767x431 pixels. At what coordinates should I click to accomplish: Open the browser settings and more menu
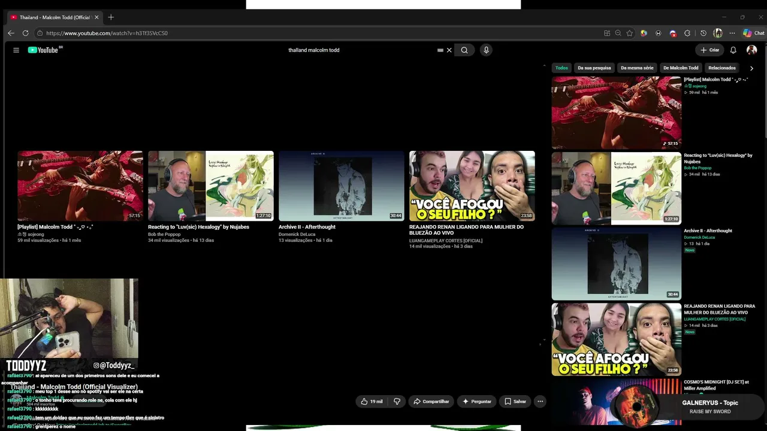pyautogui.click(x=732, y=33)
